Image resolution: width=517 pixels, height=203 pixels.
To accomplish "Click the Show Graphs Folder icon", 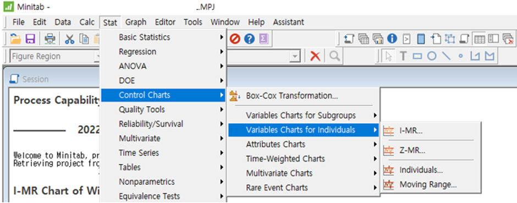I will tap(377, 39).
